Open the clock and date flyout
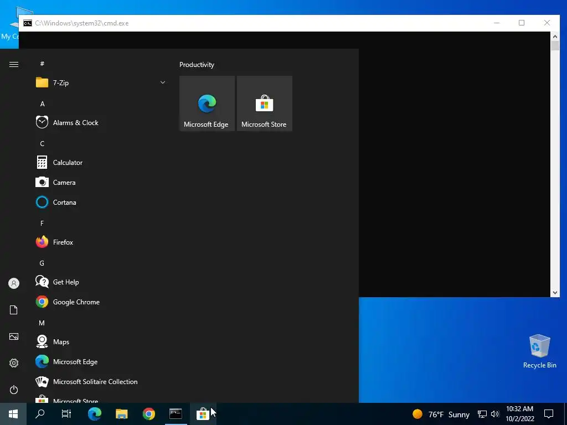567x425 pixels. 519,414
